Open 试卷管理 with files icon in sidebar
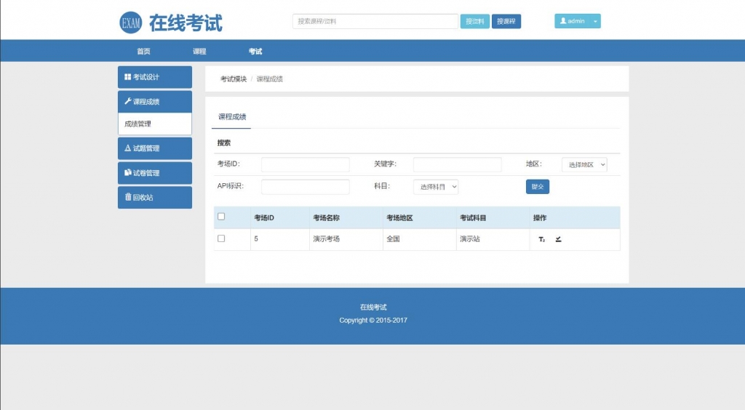Image resolution: width=745 pixels, height=410 pixels. tap(154, 173)
